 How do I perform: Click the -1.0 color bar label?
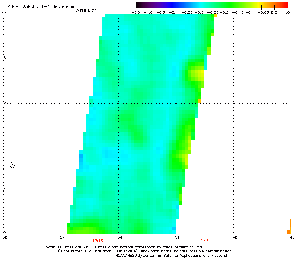pos(148,13)
